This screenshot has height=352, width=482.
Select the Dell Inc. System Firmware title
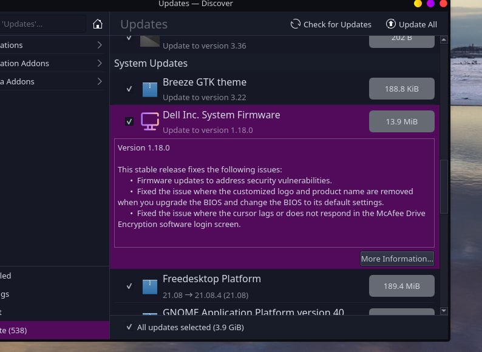coord(222,115)
